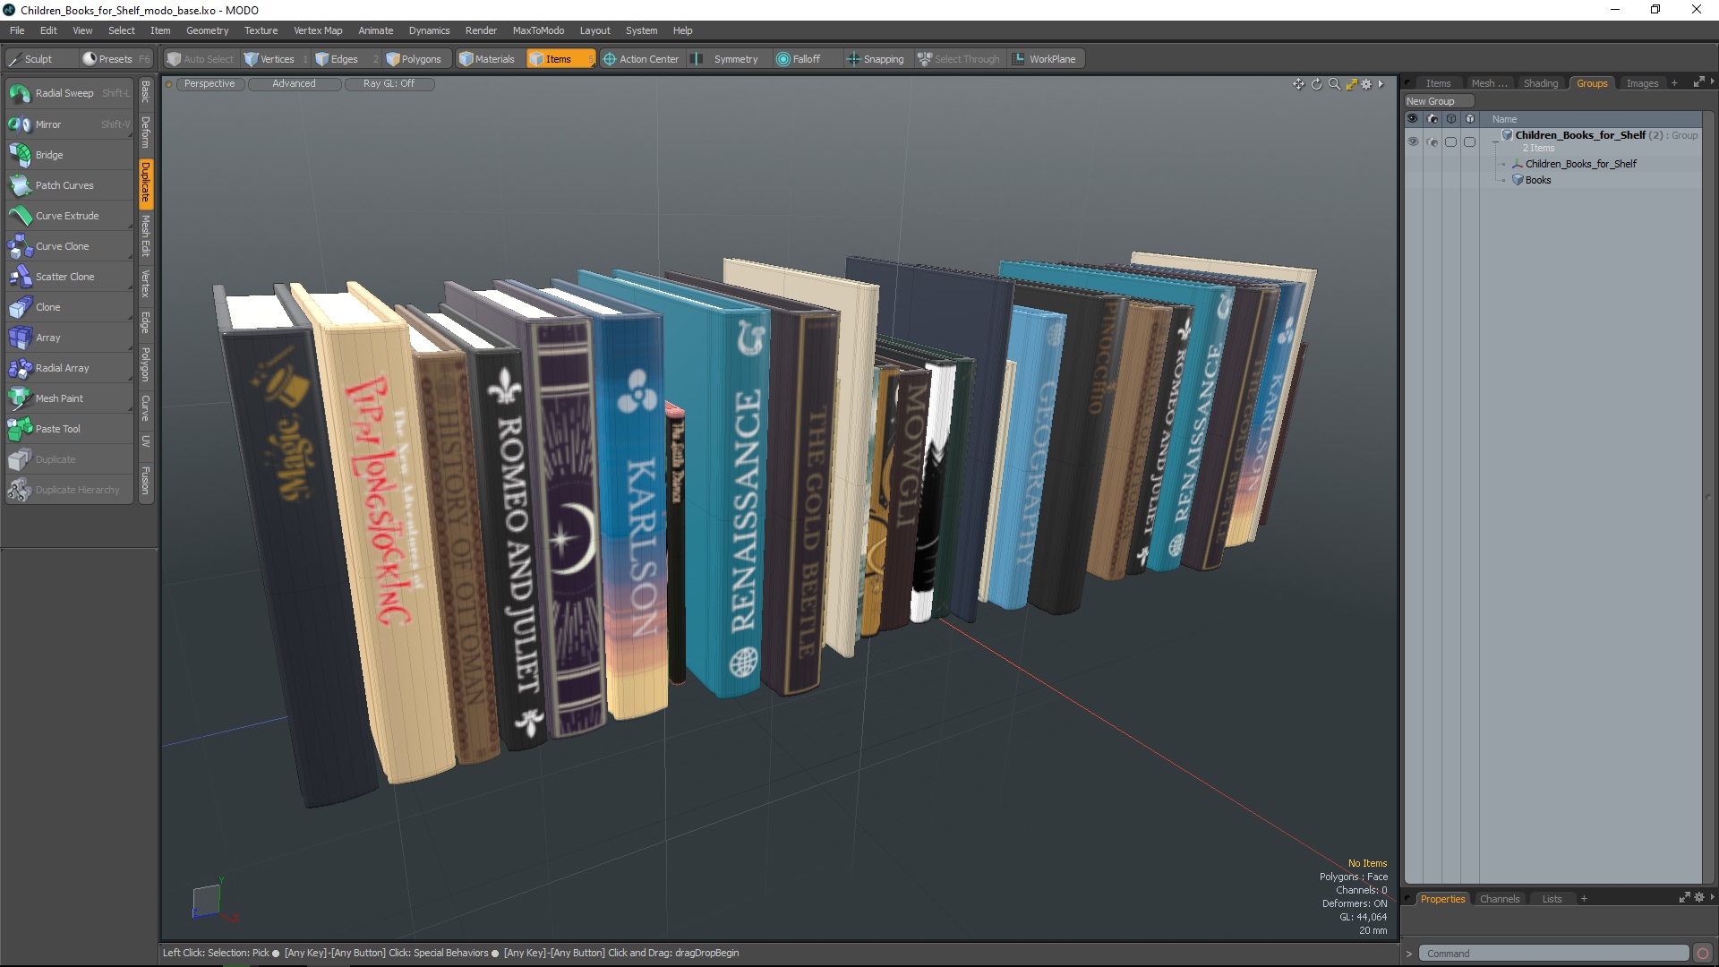The width and height of the screenshot is (1719, 967).
Task: Activate the Scatter Clone tool
Action: 69,277
